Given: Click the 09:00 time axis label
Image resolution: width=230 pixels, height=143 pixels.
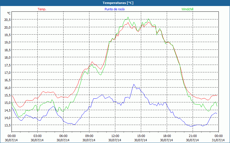Looking at the screenshot, I should (x=89, y=136).
